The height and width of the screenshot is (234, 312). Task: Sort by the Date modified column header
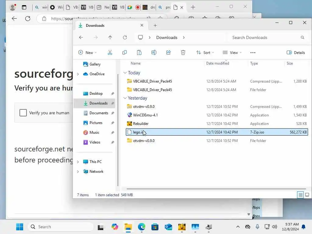point(218,63)
